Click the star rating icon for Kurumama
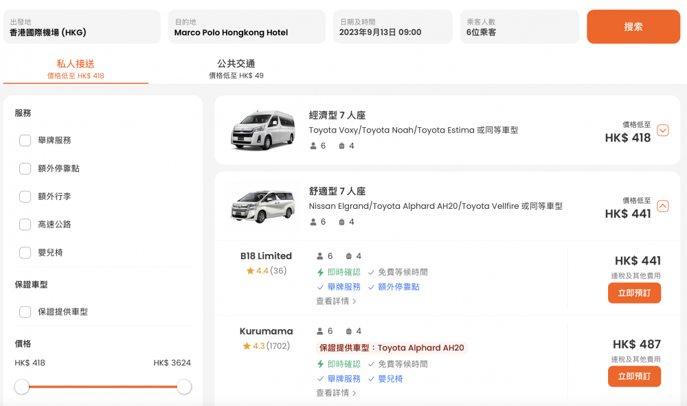 [x=247, y=346]
